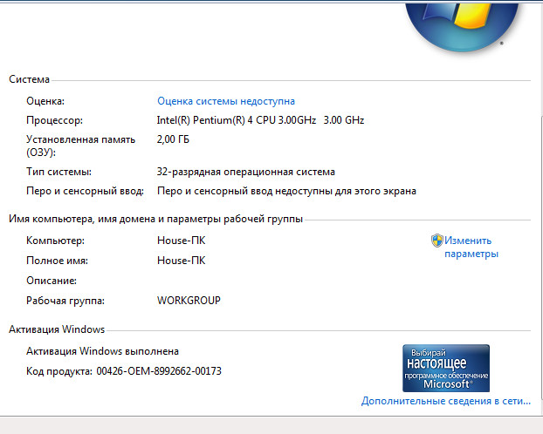
Task: Click 'Активация Windows выполнена' text
Action: [x=102, y=351]
